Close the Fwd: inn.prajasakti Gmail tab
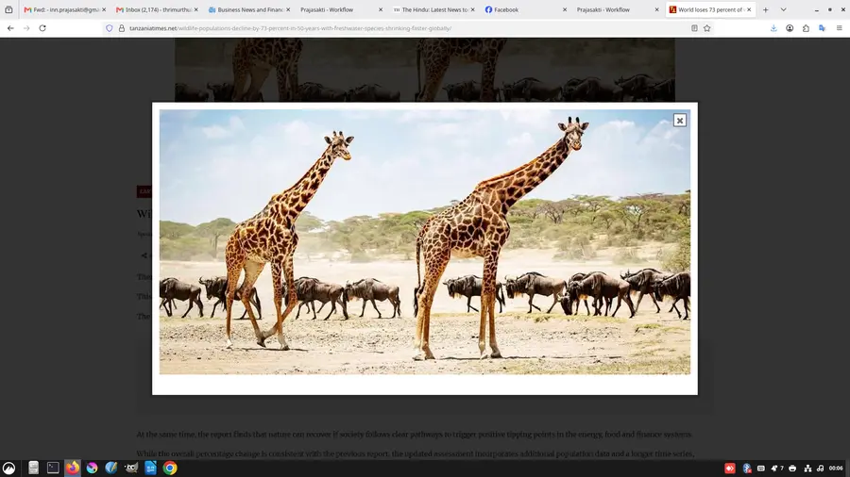The height and width of the screenshot is (477, 850). (x=104, y=9)
